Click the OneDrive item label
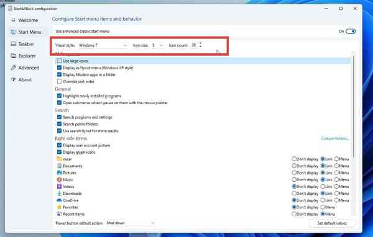The width and height of the screenshot is (373, 237). (x=71, y=200)
